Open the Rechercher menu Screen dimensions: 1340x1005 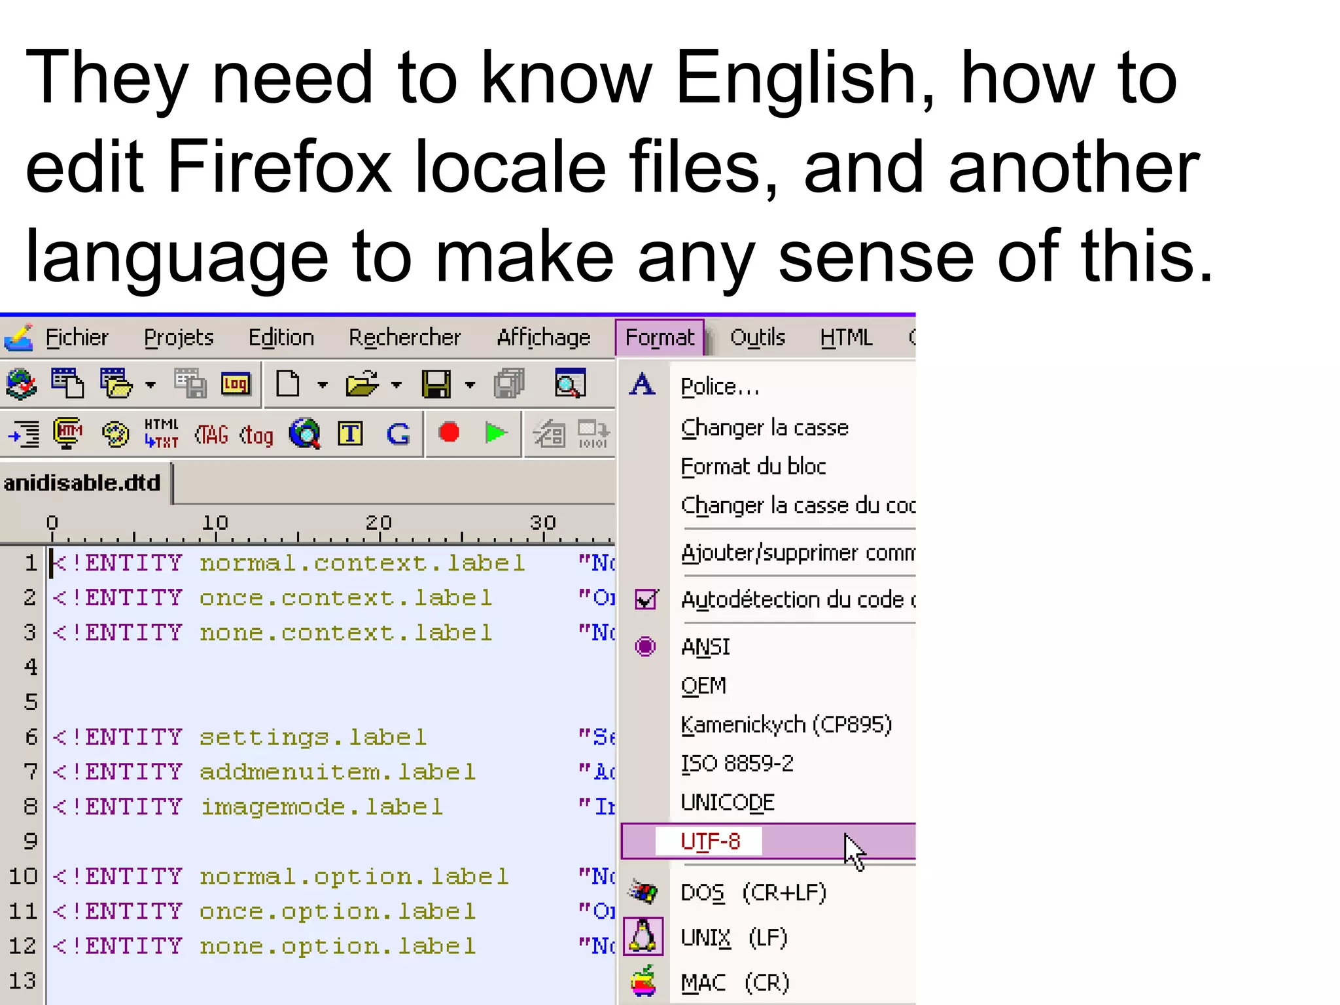[x=404, y=338]
